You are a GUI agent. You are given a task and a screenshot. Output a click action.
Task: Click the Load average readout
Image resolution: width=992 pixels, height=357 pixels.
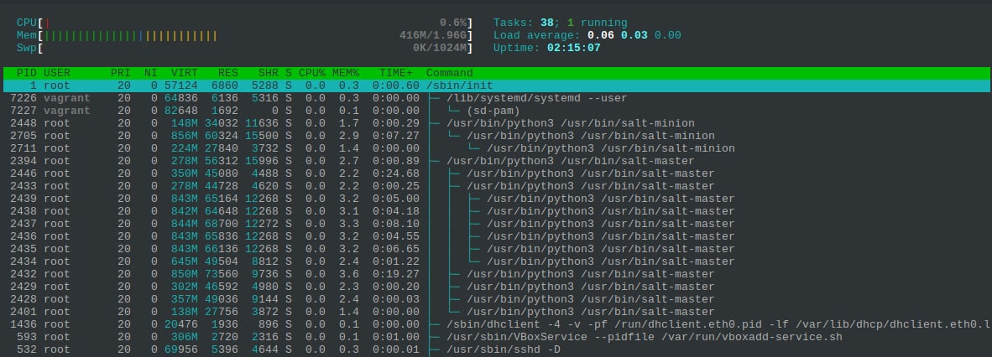tap(587, 35)
